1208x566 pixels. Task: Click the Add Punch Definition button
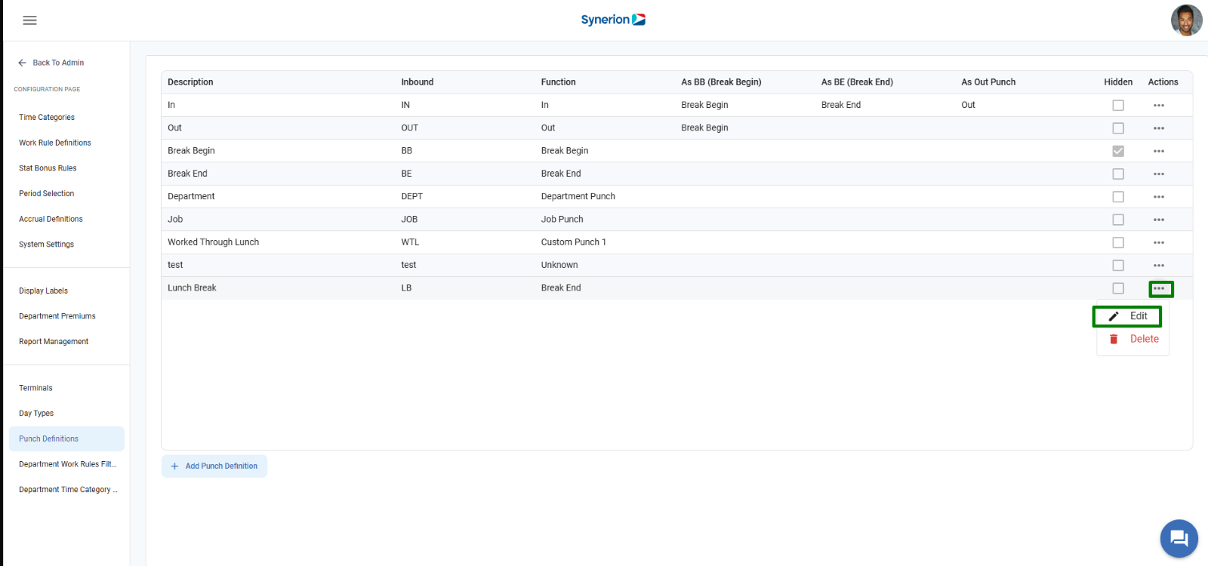point(214,466)
